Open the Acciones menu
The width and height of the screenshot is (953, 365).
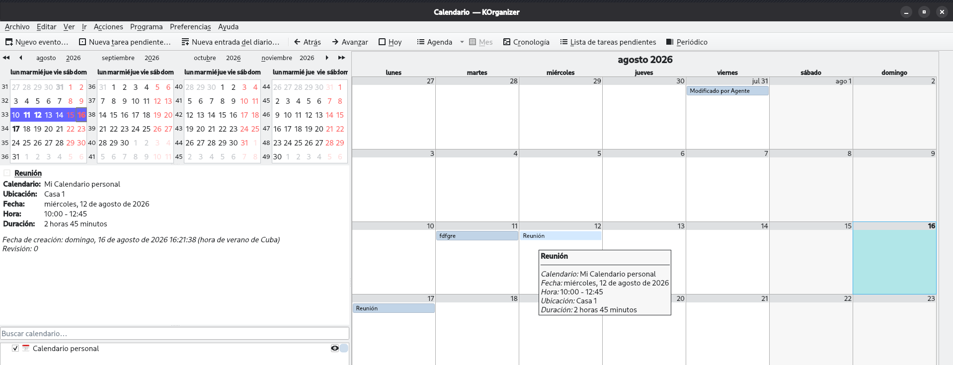click(108, 27)
